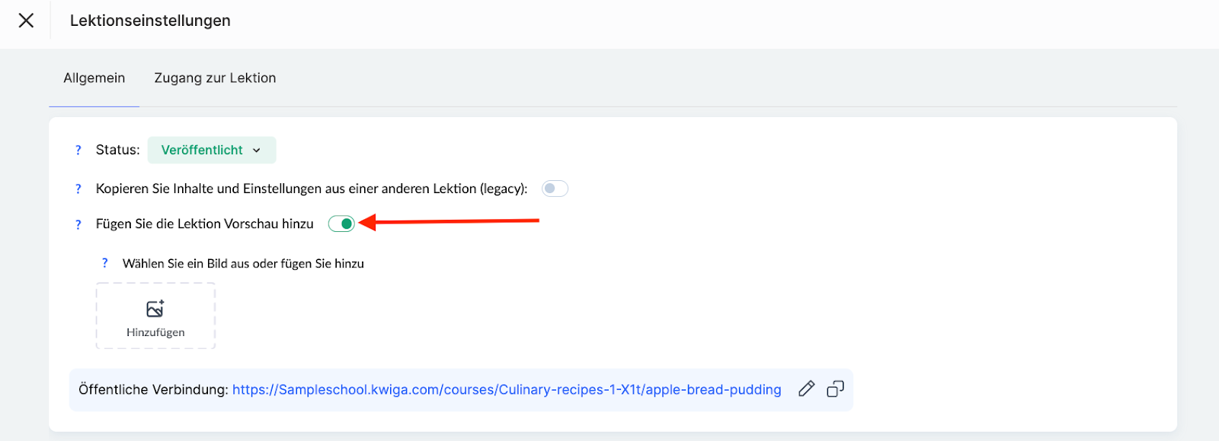Image resolution: width=1219 pixels, height=441 pixels.
Task: Edit the public link with pencil icon
Action: click(x=807, y=389)
